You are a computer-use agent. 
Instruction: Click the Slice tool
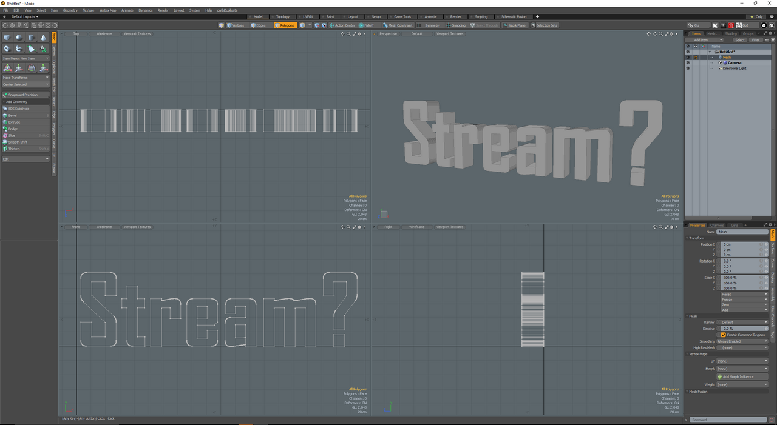(x=25, y=135)
